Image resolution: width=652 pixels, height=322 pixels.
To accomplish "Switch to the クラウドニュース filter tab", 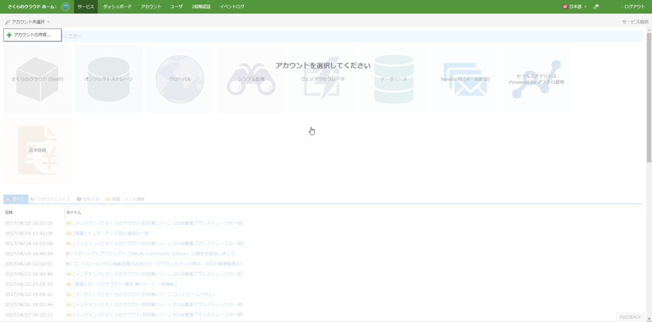I will (50, 199).
